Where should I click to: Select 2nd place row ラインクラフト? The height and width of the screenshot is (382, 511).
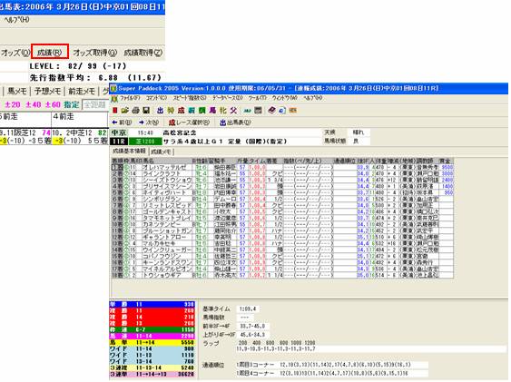[x=282, y=173]
